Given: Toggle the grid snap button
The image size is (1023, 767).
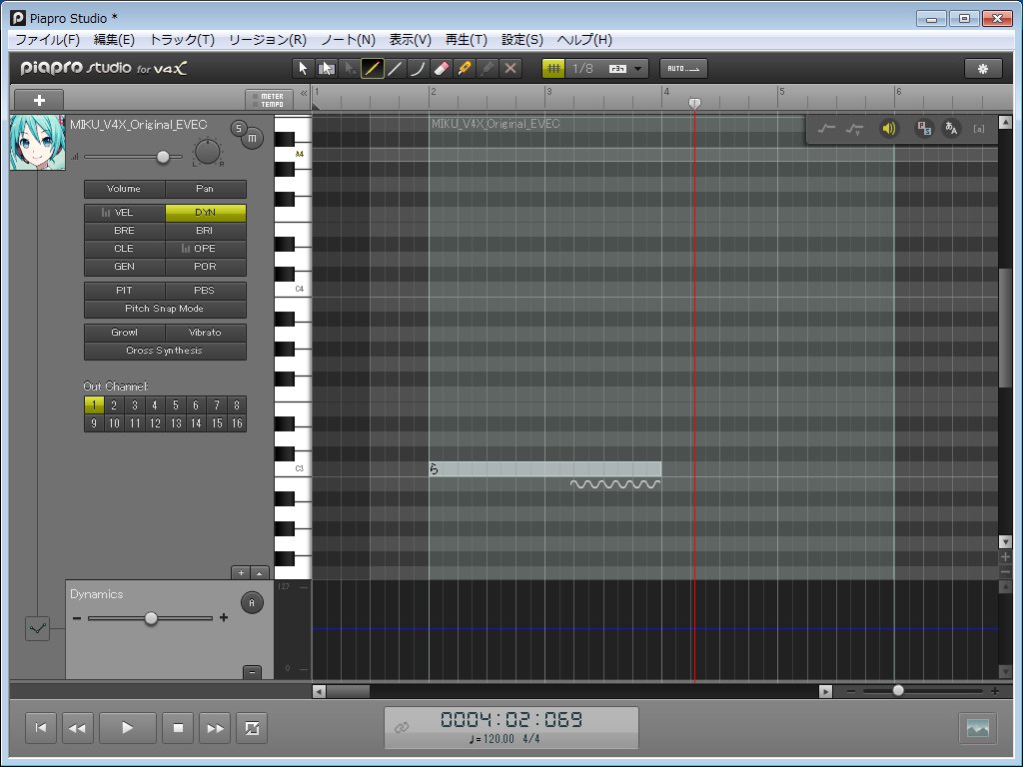Looking at the screenshot, I should coord(553,69).
